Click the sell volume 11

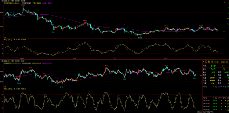pos(223,66)
